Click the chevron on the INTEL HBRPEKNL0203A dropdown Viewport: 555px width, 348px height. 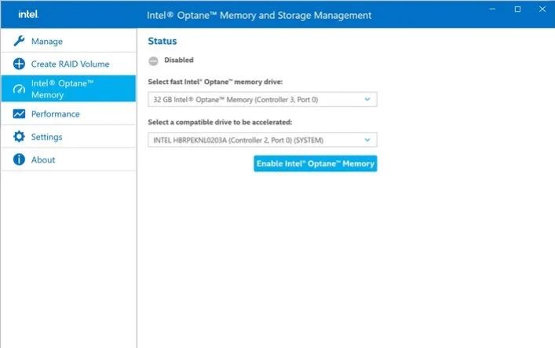367,140
